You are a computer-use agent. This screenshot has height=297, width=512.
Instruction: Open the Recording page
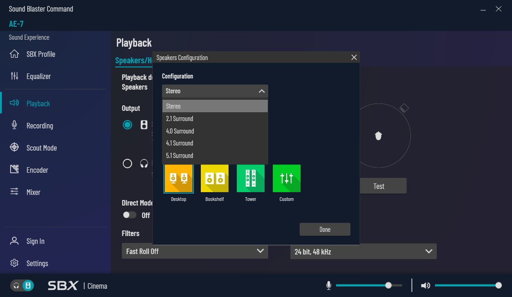40,126
